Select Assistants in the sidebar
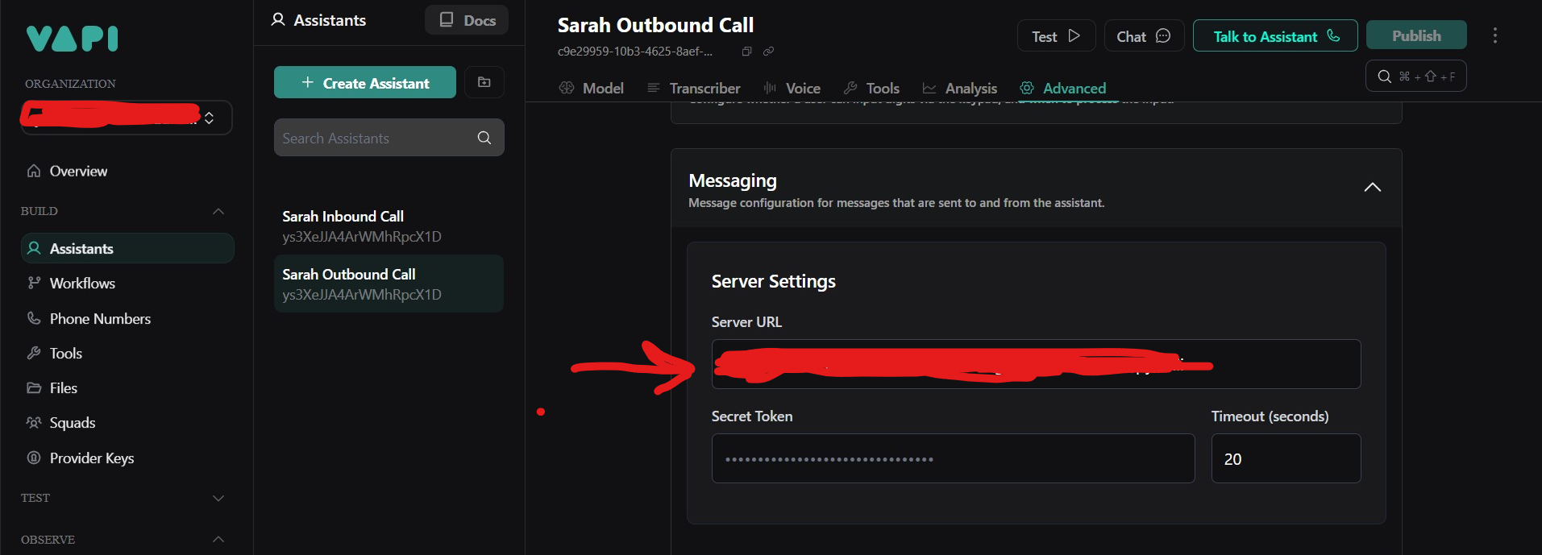This screenshot has width=1542, height=555. pyautogui.click(x=127, y=248)
